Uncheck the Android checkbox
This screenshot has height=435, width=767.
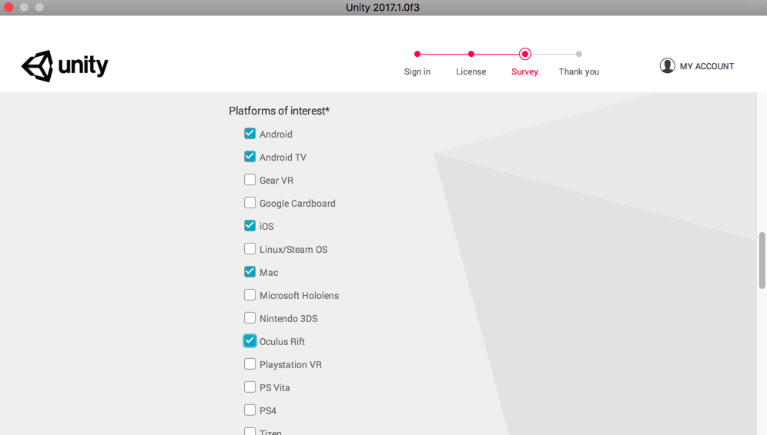pos(250,133)
